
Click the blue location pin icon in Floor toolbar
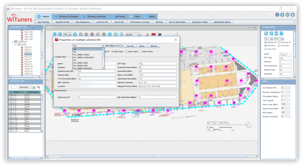tap(110, 34)
